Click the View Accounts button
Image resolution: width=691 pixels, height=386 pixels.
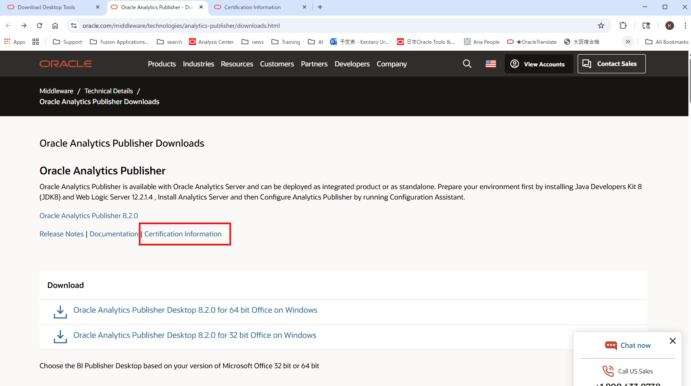click(x=539, y=64)
